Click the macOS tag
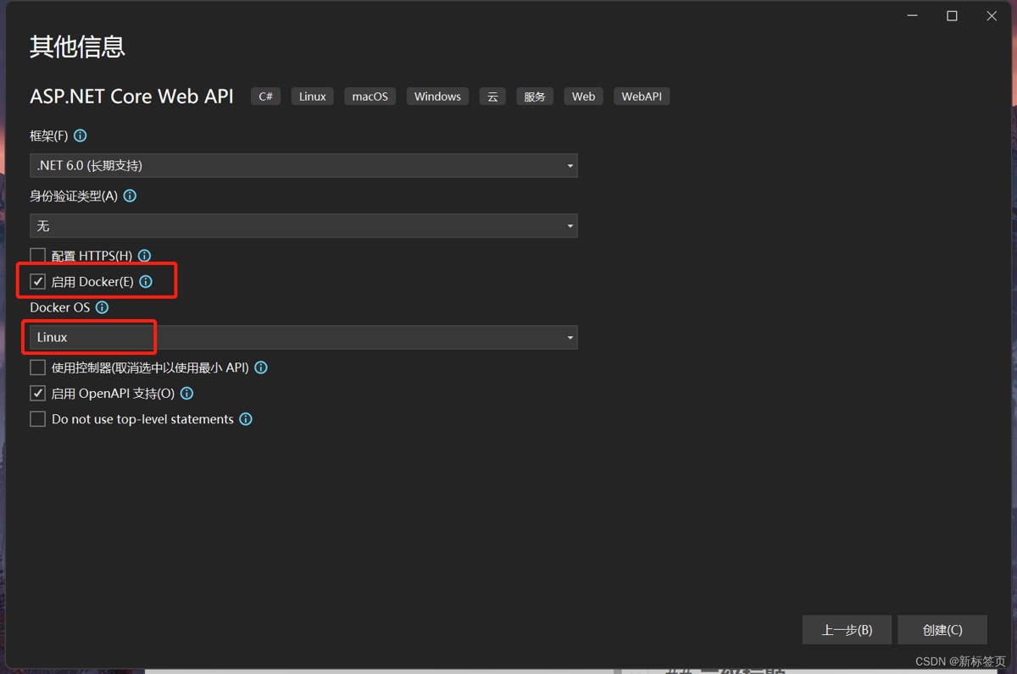 click(x=370, y=97)
